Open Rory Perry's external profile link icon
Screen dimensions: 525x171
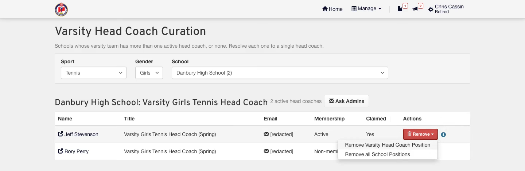point(61,151)
